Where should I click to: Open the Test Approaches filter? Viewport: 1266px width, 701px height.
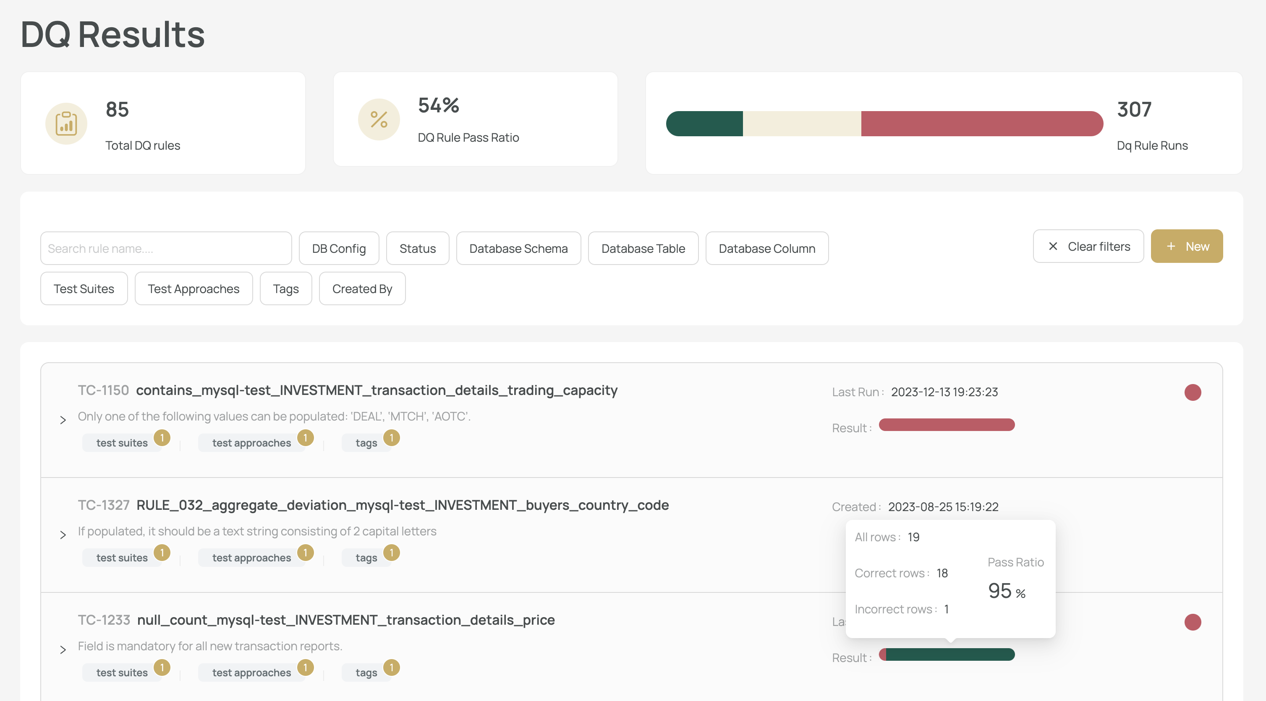(x=194, y=288)
